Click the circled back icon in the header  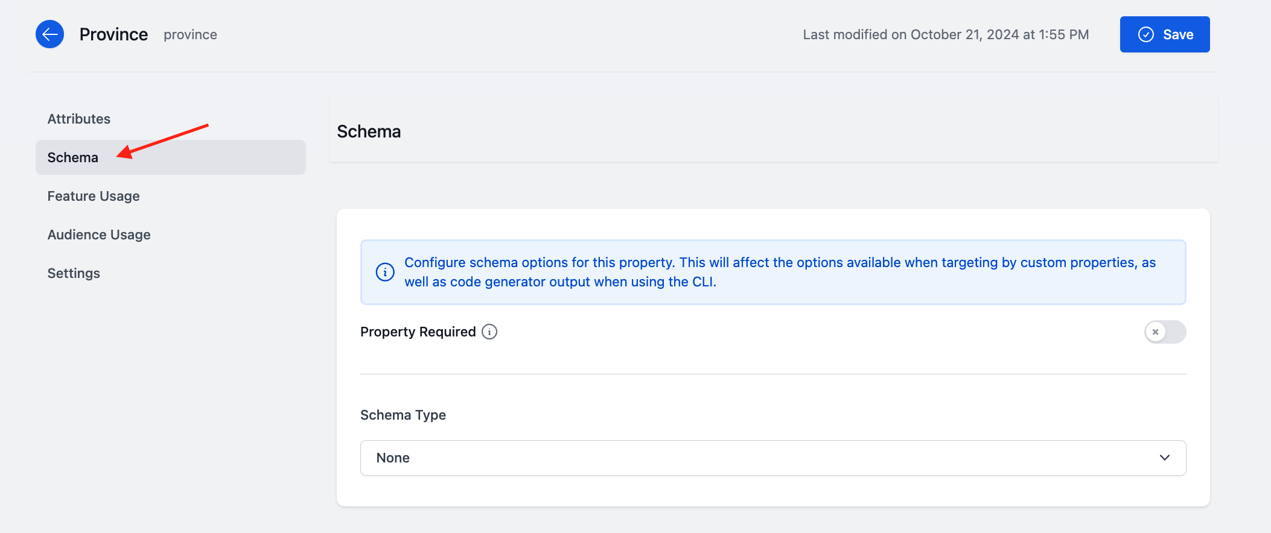[x=50, y=34]
